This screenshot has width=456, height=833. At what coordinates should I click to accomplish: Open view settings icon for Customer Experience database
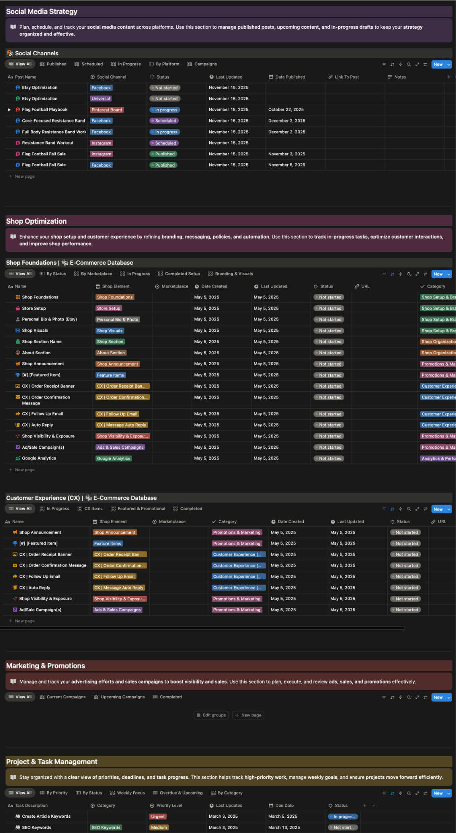(425, 509)
